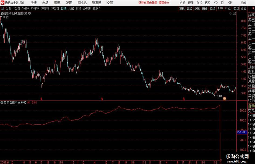Viewport: 255px width, 164px height.
Task: Open the 资讯 menu
Action: click(x=57, y=3)
